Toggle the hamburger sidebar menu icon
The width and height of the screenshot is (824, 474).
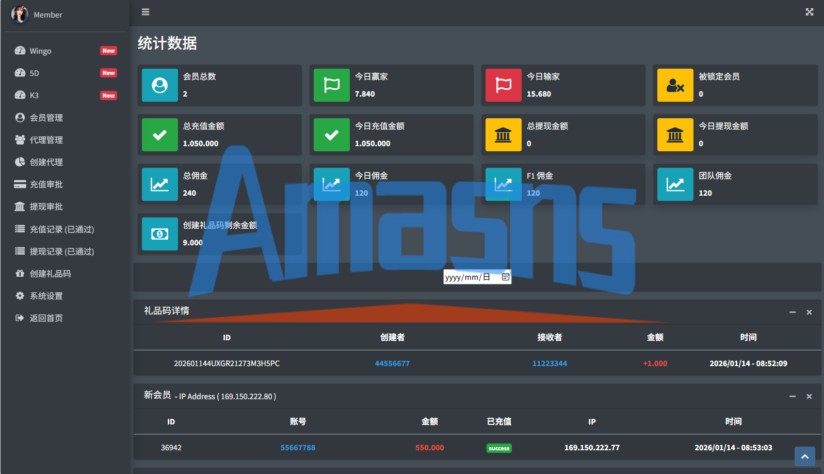coord(146,12)
